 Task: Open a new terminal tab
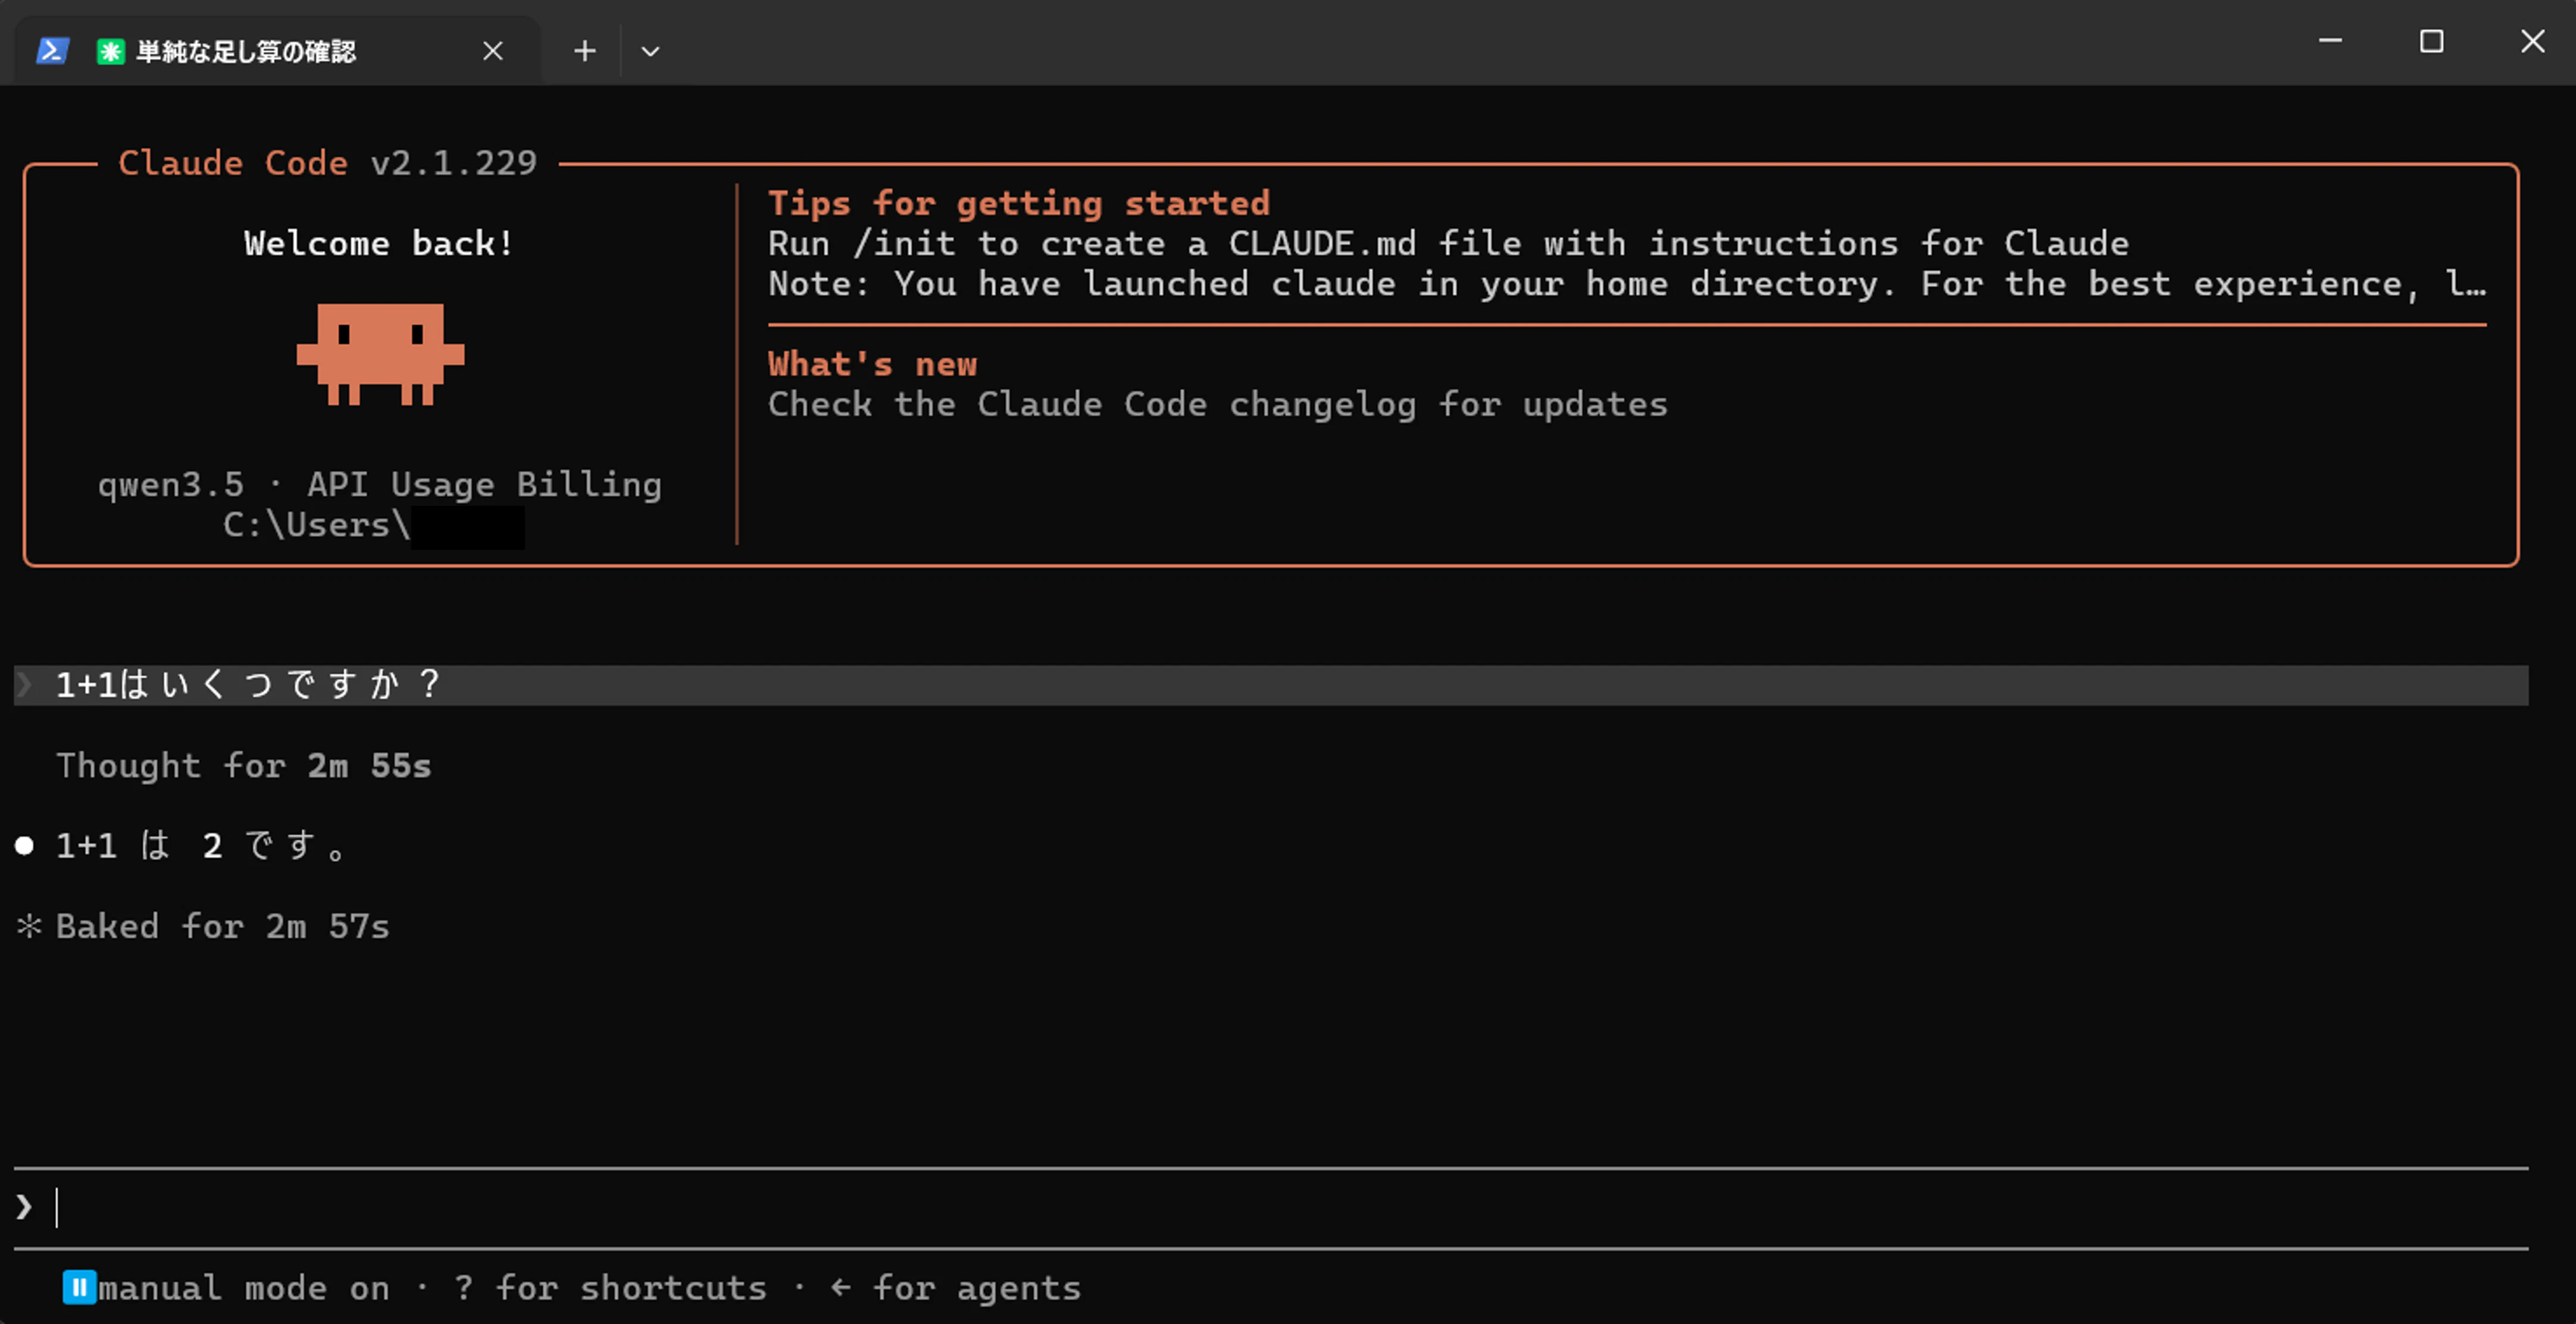585,51
